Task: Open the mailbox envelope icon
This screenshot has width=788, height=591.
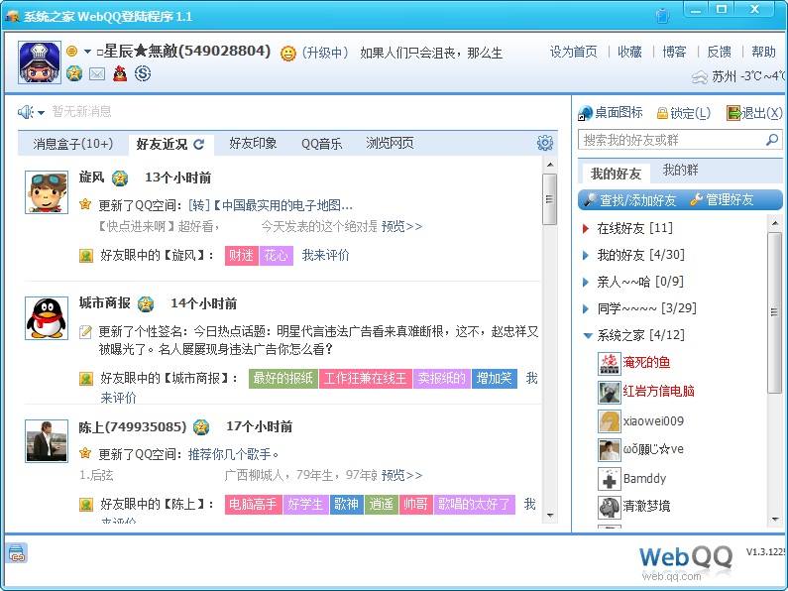Action: point(97,74)
